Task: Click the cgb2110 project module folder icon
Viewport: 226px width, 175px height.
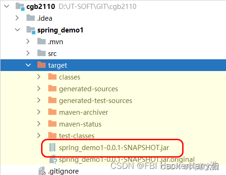Action: coord(20,7)
